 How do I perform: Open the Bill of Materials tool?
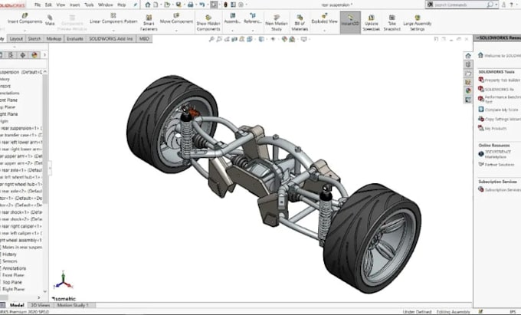point(300,22)
